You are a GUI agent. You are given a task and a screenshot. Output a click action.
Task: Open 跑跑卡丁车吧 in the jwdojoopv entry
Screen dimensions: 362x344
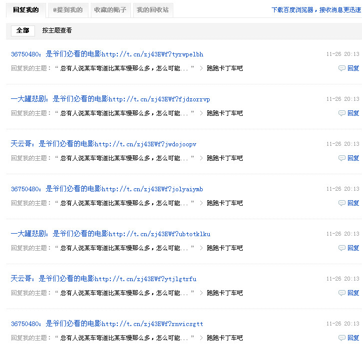225,158
